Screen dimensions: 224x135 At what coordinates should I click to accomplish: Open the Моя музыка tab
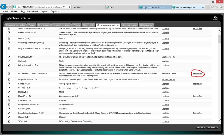[x=44, y=25]
